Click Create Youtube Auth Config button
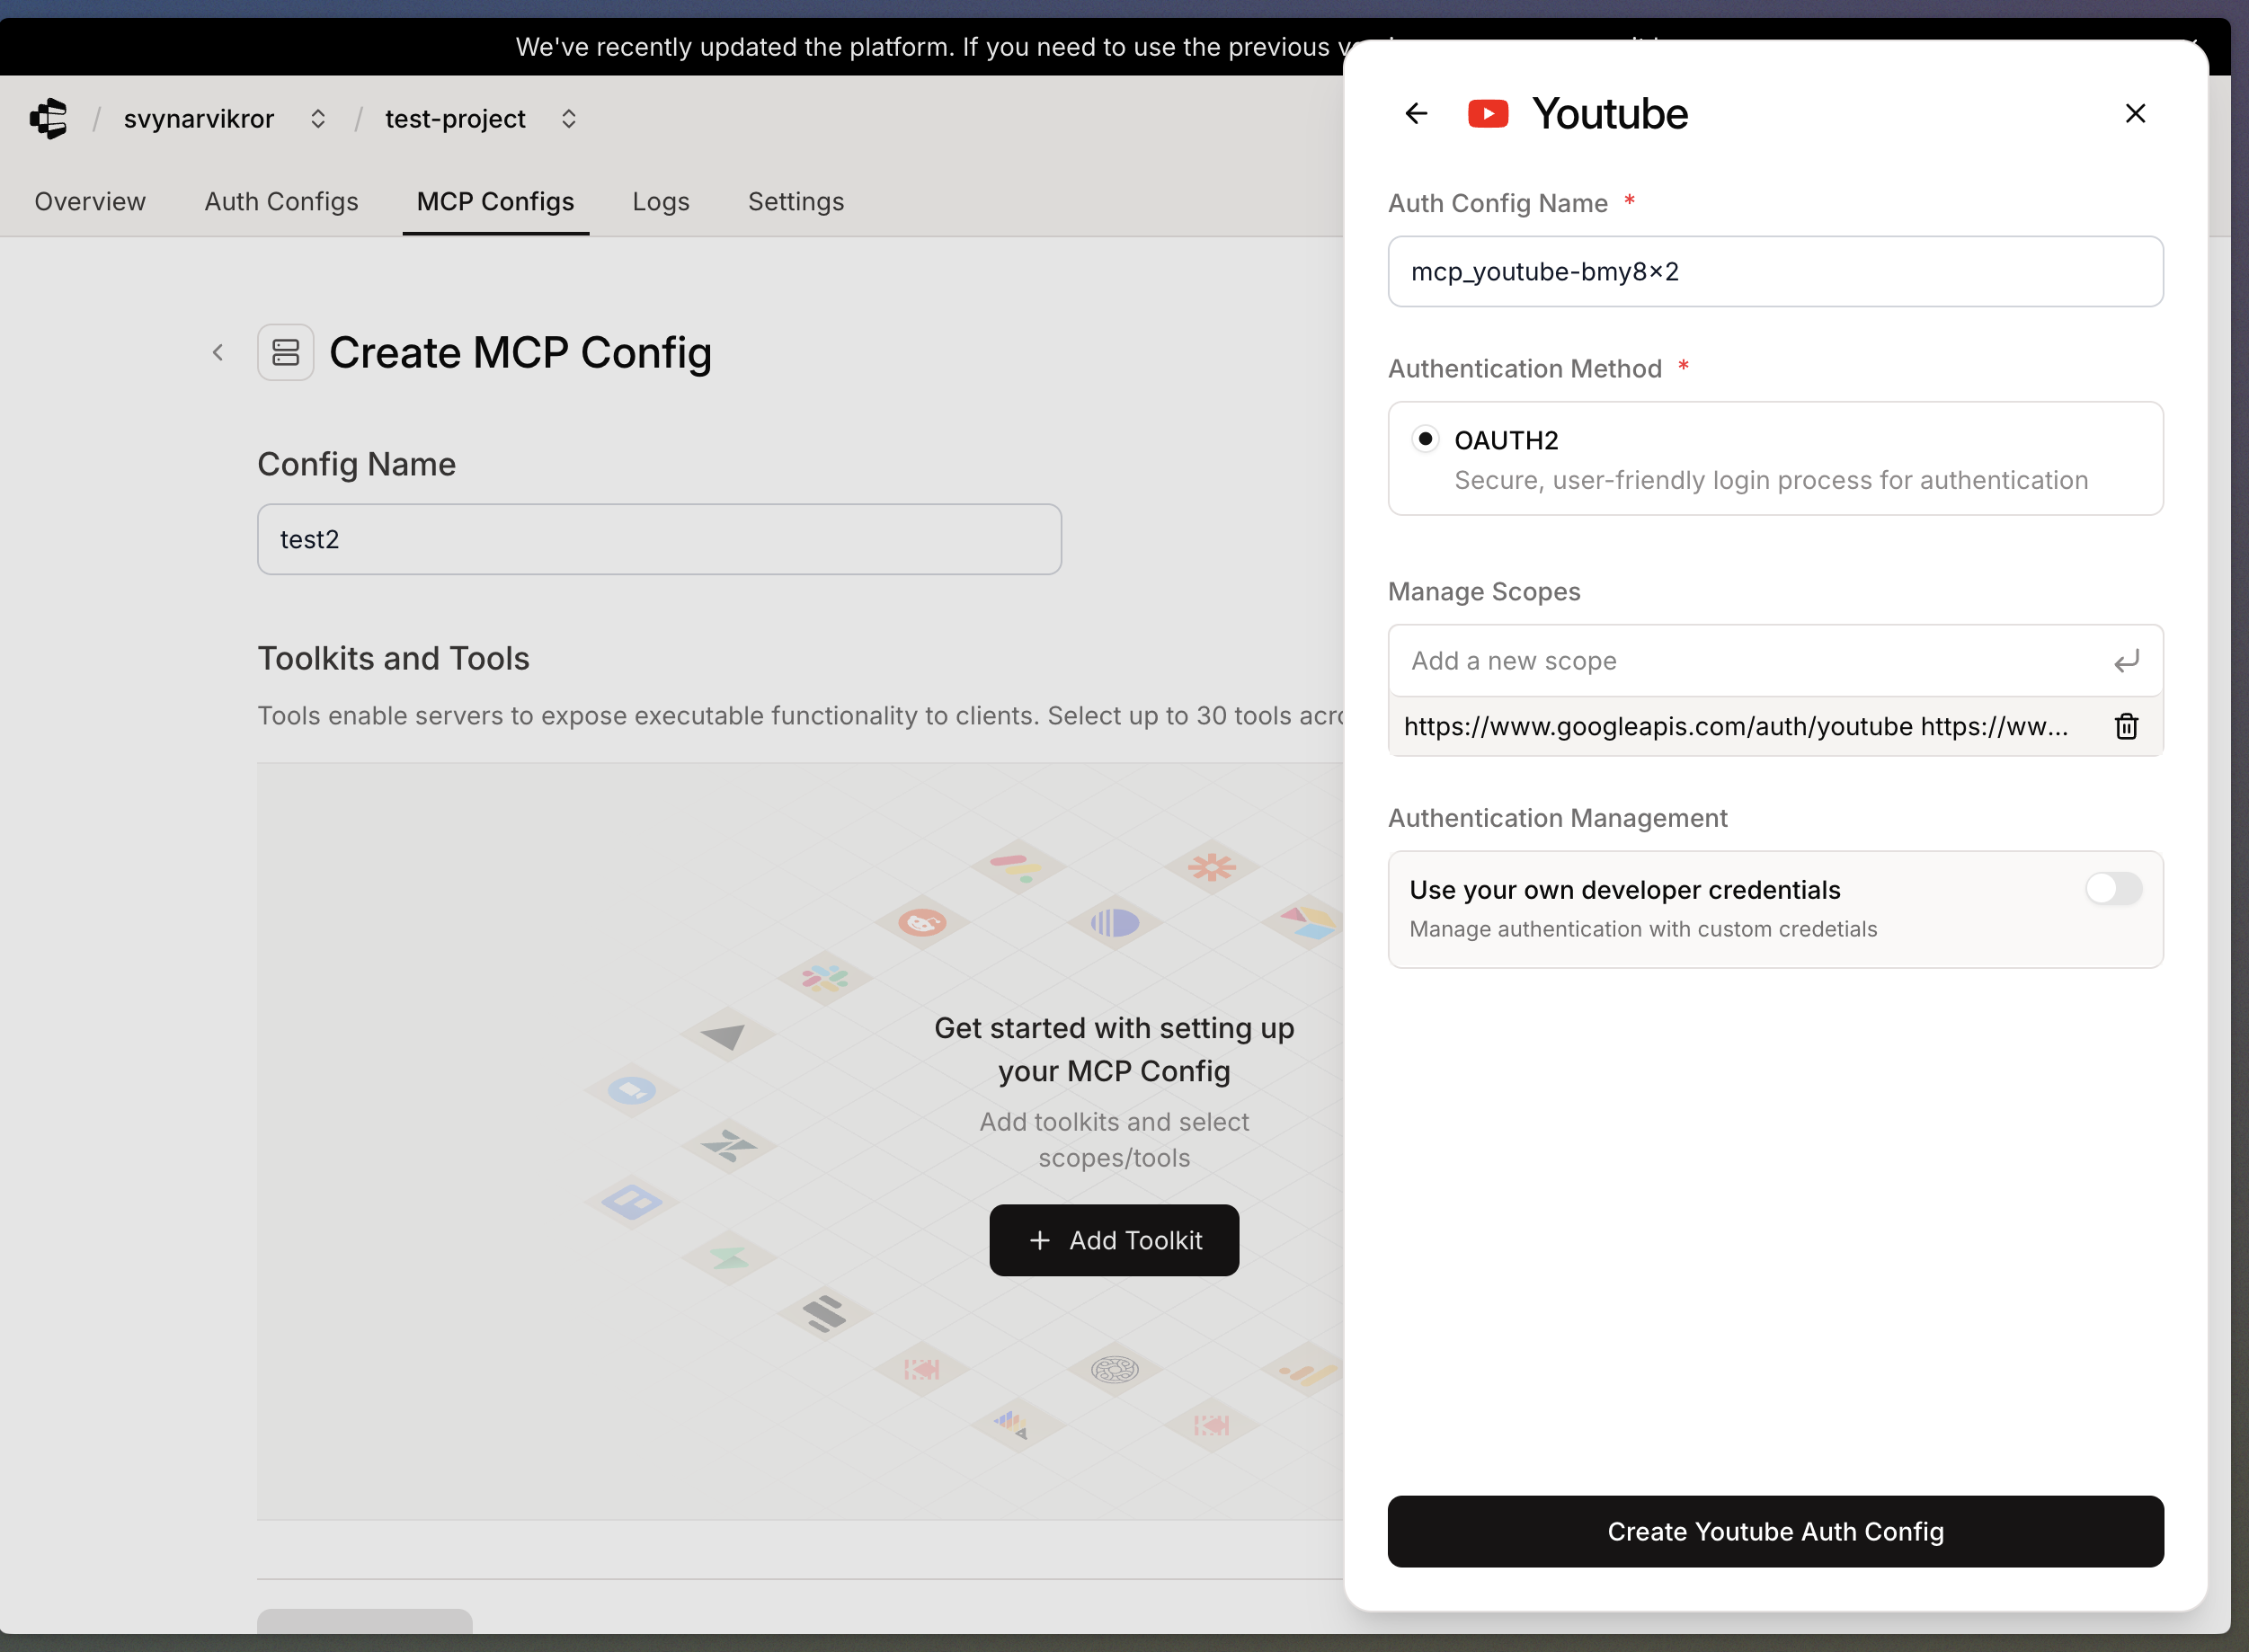 click(x=1775, y=1531)
